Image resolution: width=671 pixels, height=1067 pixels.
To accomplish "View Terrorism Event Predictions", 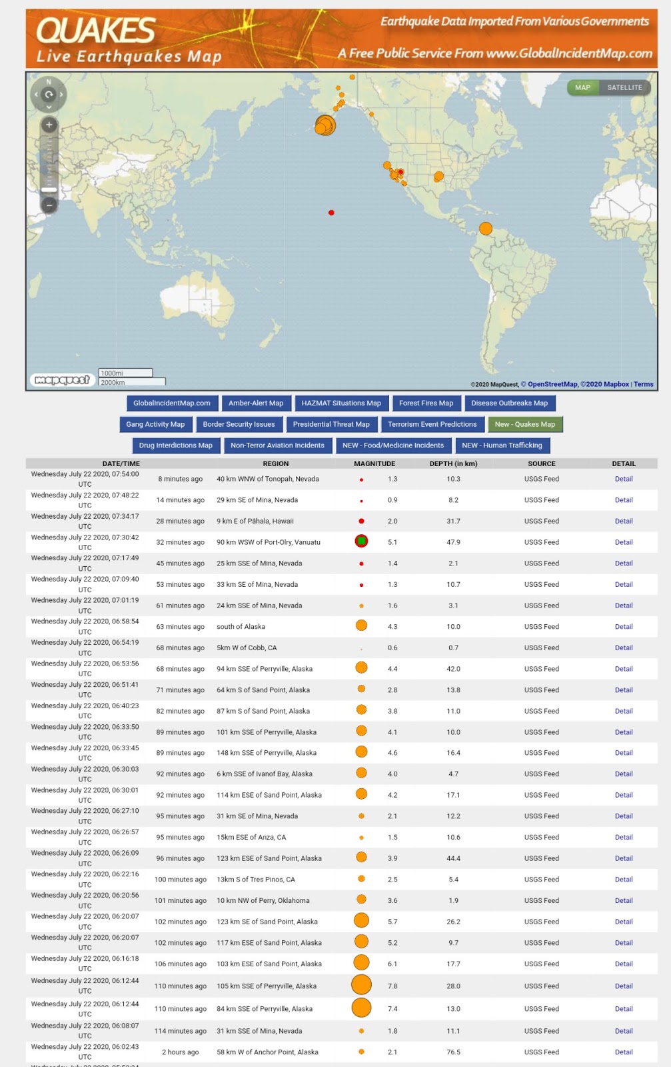I will pyautogui.click(x=432, y=424).
